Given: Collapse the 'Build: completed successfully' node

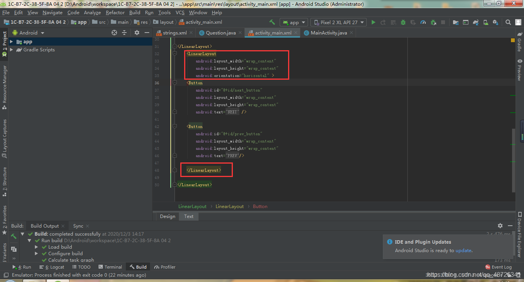Looking at the screenshot, I should 23,234.
